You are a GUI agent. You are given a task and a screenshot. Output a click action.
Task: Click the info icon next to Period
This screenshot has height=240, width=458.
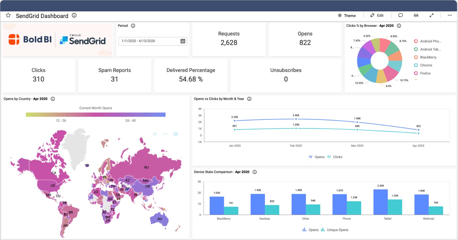pos(133,26)
